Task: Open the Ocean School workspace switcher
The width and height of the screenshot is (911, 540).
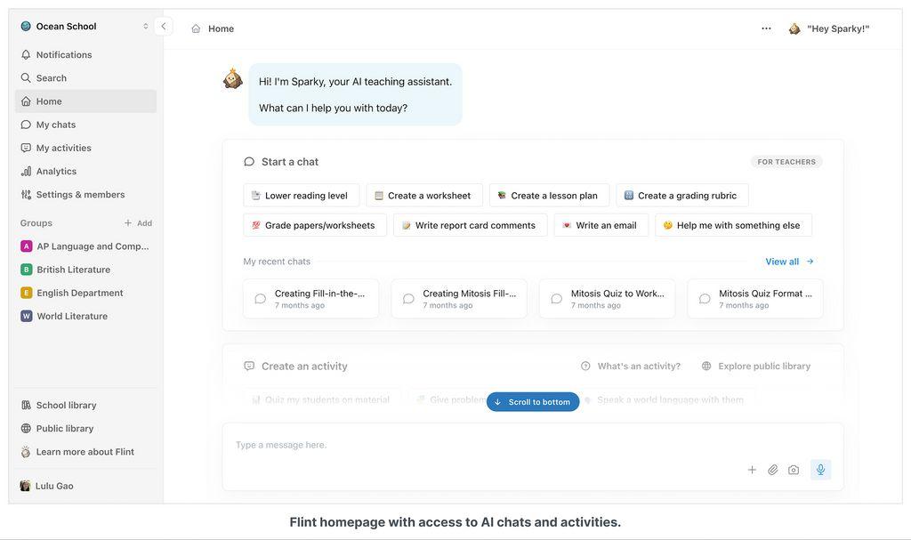Action: [85, 26]
